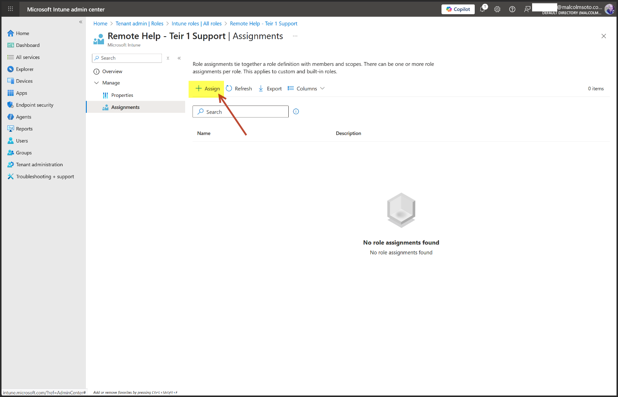This screenshot has width=618, height=397.
Task: Open the Columns dropdown
Action: 306,89
